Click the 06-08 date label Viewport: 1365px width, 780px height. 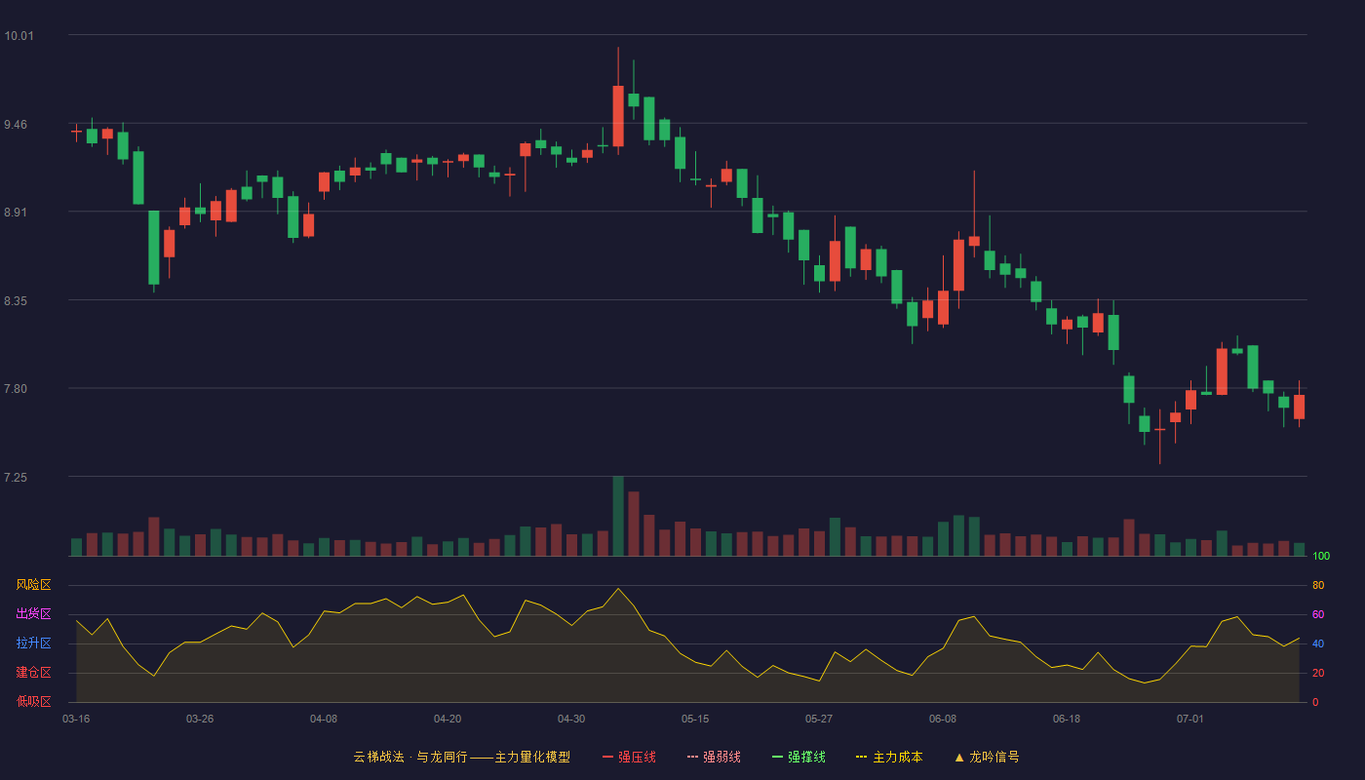943,719
